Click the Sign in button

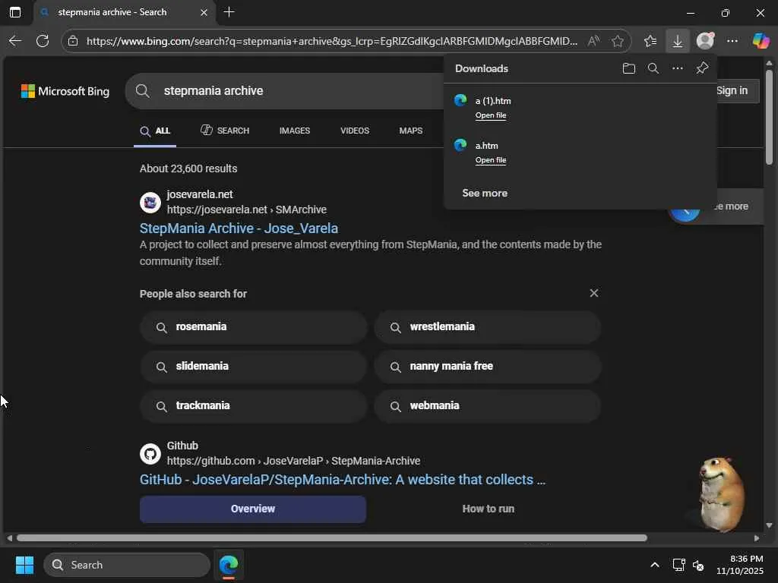(x=732, y=91)
